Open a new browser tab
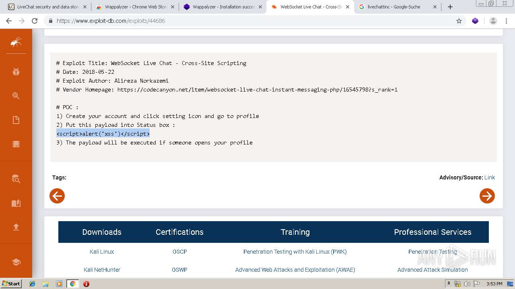 point(450,7)
